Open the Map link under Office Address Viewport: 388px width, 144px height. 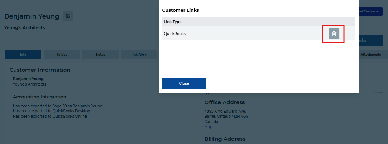point(208,127)
